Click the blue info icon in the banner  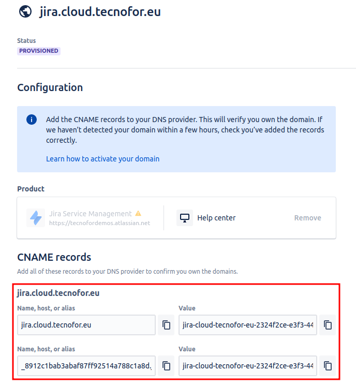pos(32,120)
